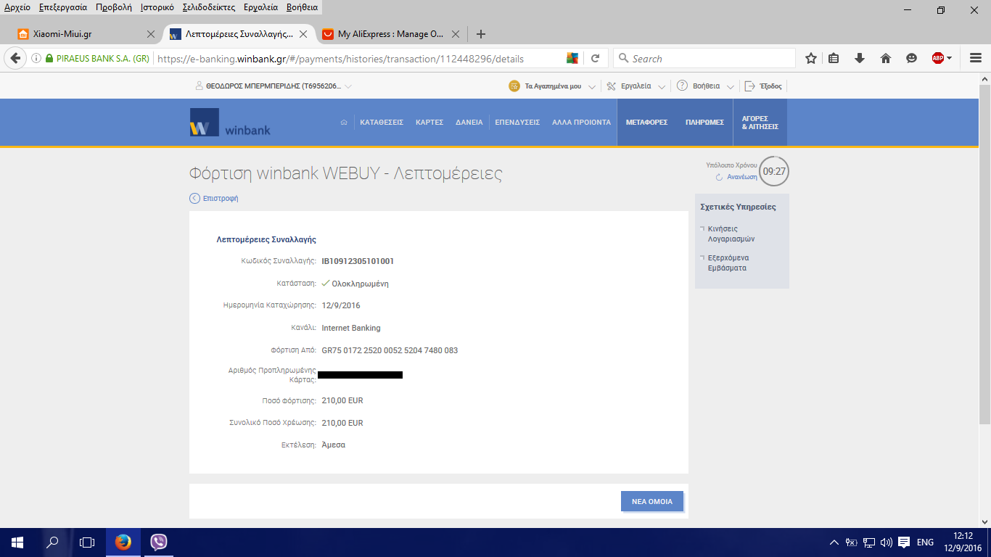This screenshot has height=557, width=991.
Task: Open the ΑΓΟΡΕΣ & ΑΙΤΗΣΕΙΣ section
Action: click(x=760, y=123)
